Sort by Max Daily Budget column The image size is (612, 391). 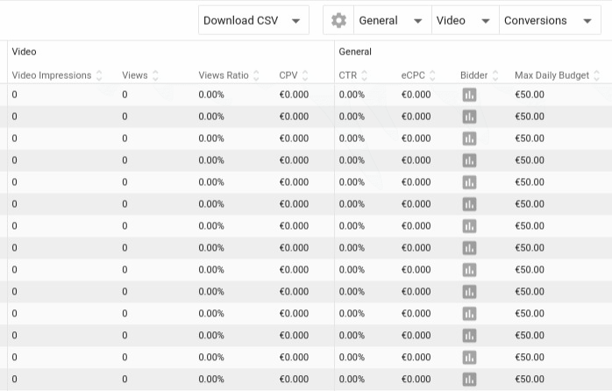click(x=597, y=75)
